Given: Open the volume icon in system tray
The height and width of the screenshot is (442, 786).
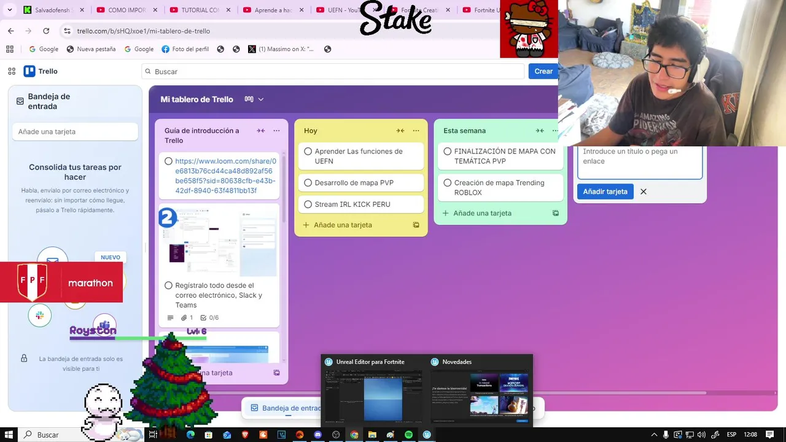Looking at the screenshot, I should [701, 435].
